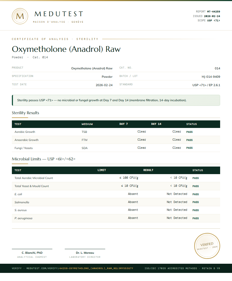Select issued date 2026-02-24 in header

212,16
